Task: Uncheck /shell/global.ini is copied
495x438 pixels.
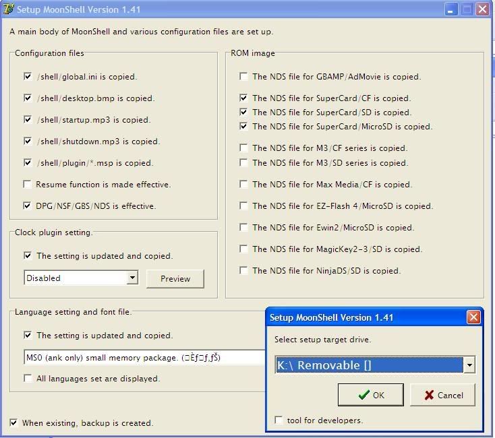Action: pyautogui.click(x=28, y=77)
